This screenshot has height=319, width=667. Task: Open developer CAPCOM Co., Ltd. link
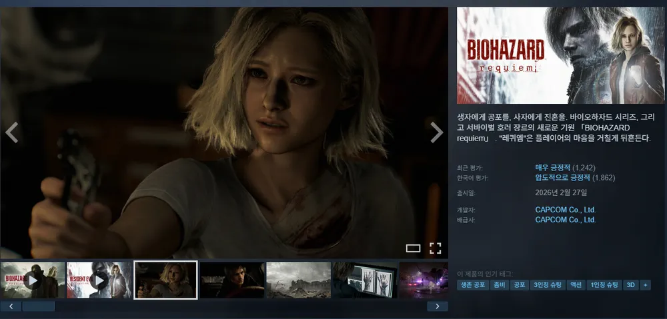click(566, 210)
